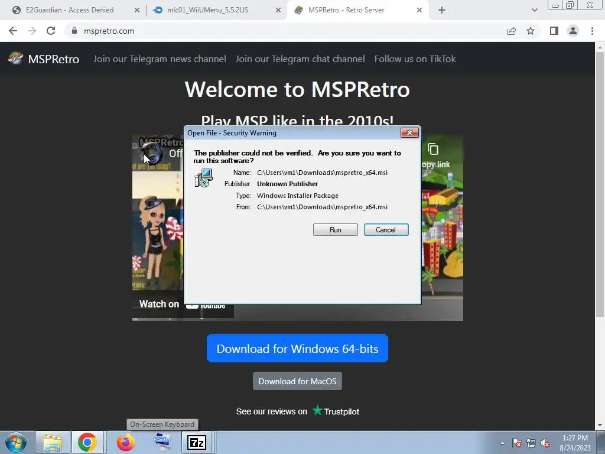Viewport: 605px width, 454px height.
Task: Click the Chrome taskbar icon
Action: pos(87,442)
